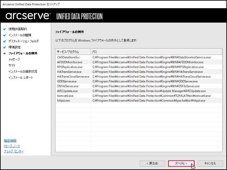Screen dimensions: 227x170
Task: Click the TOMCAT¥bin¥tomcat9.exe path cell
Action: (152, 96)
